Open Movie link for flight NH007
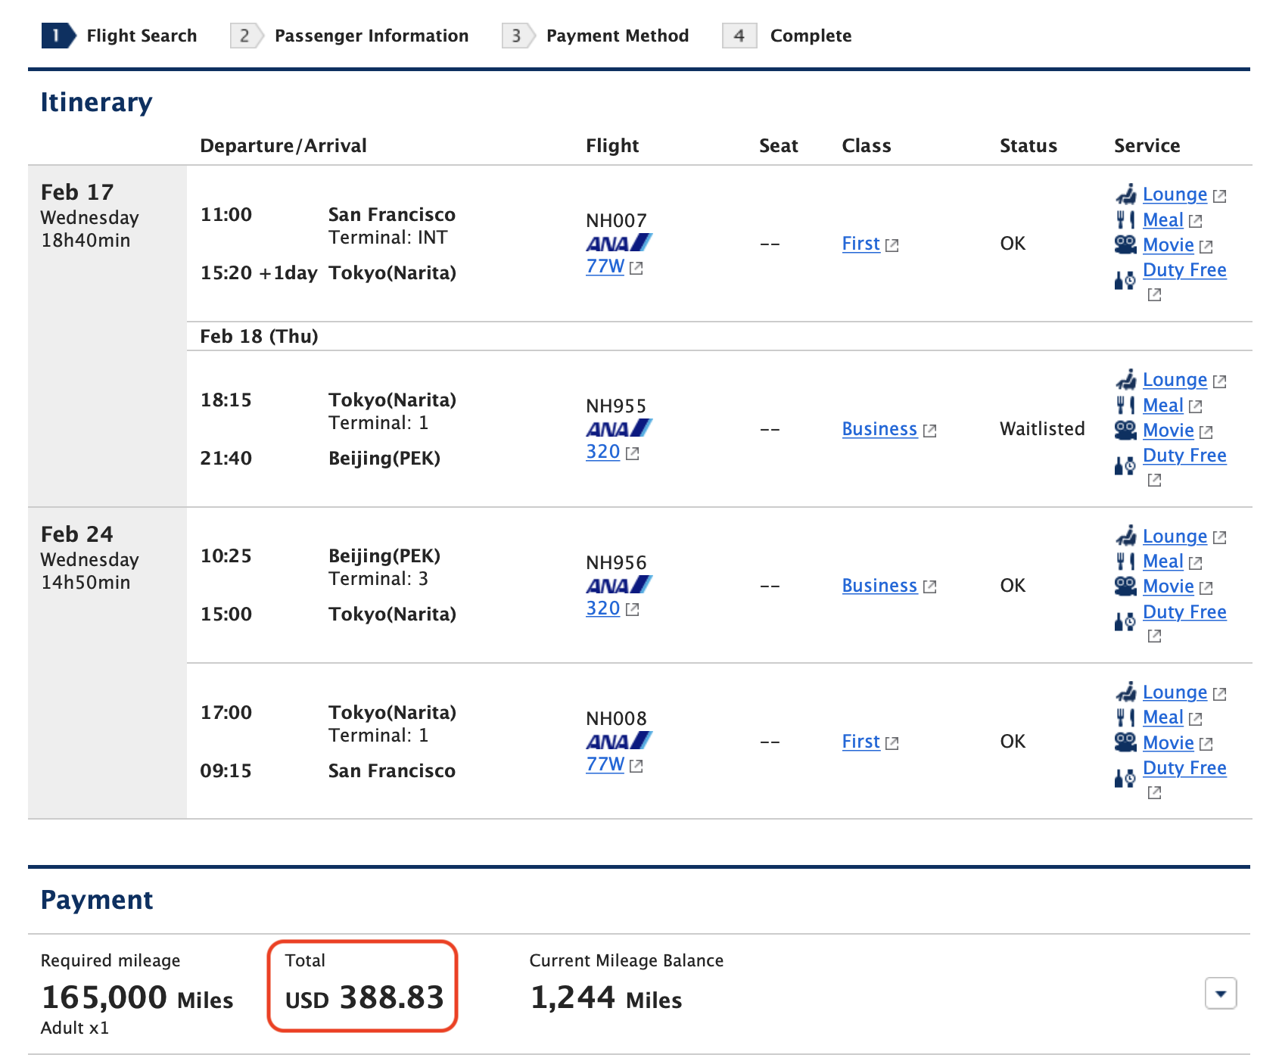 [x=1168, y=245]
